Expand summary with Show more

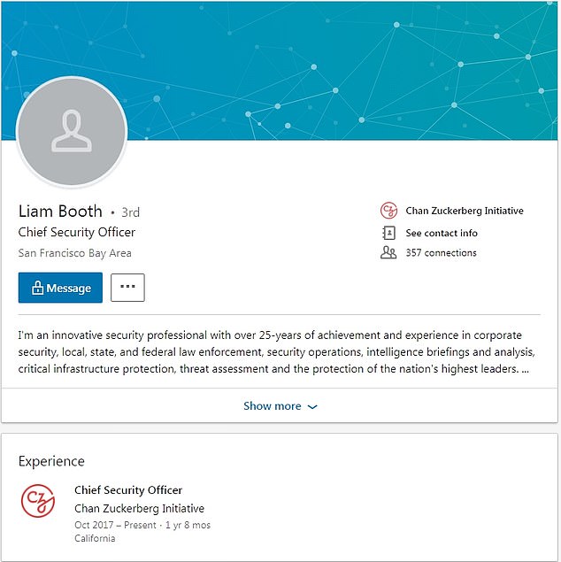(273, 406)
